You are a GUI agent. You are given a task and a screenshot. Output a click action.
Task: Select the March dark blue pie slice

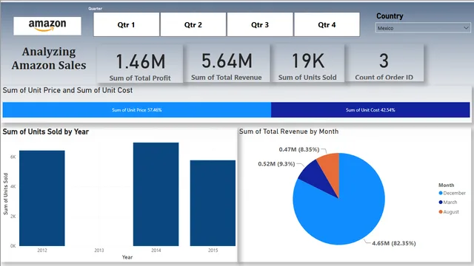coord(316,178)
